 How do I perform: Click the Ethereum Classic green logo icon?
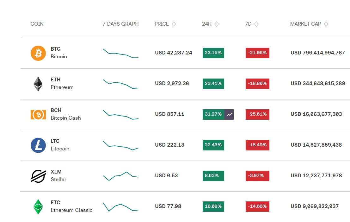pos(38,207)
